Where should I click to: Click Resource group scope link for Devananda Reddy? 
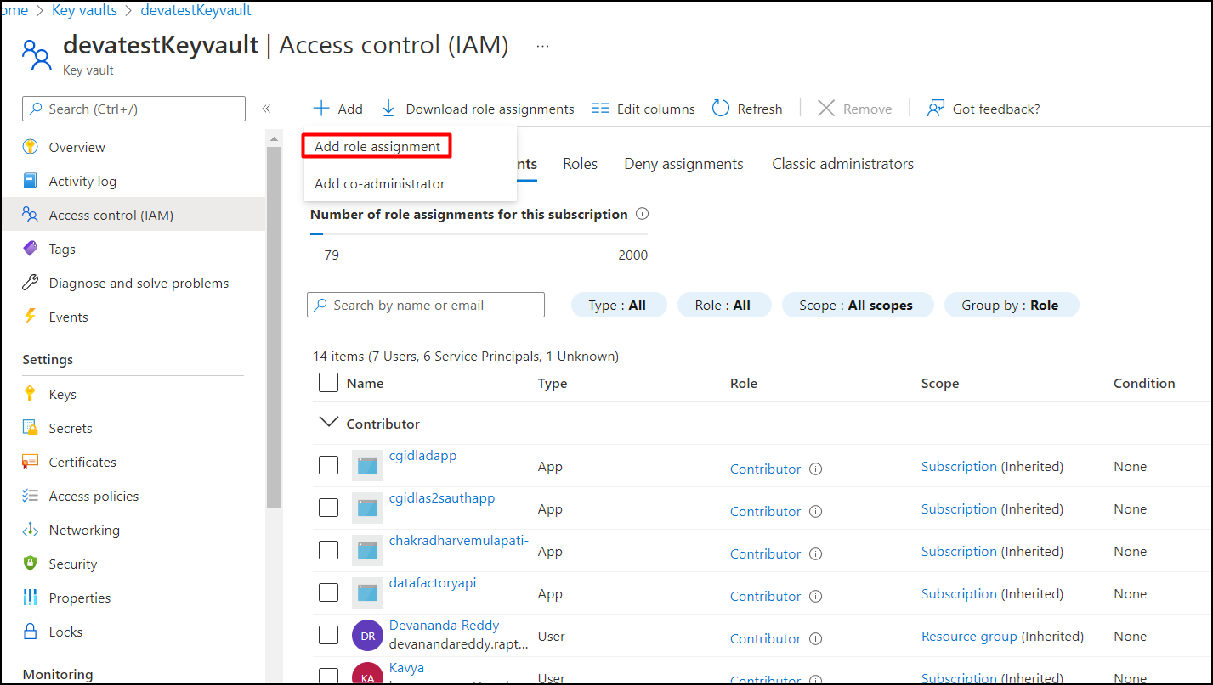[969, 636]
